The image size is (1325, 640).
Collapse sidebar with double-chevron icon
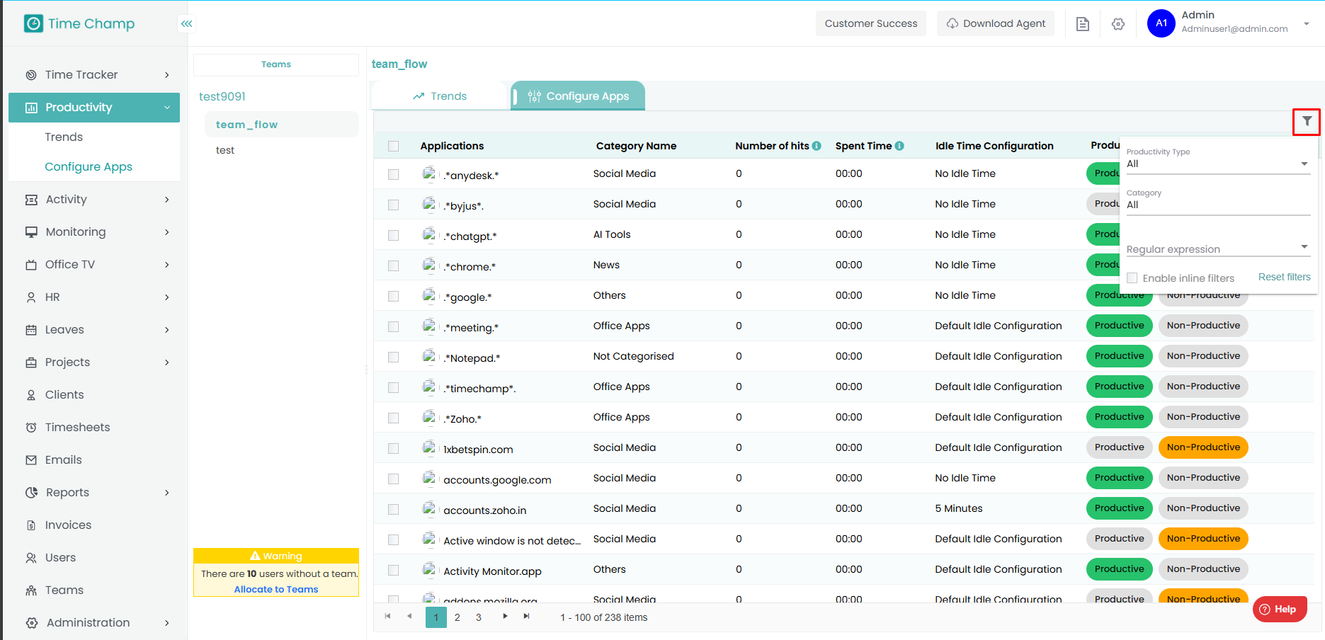(x=186, y=23)
